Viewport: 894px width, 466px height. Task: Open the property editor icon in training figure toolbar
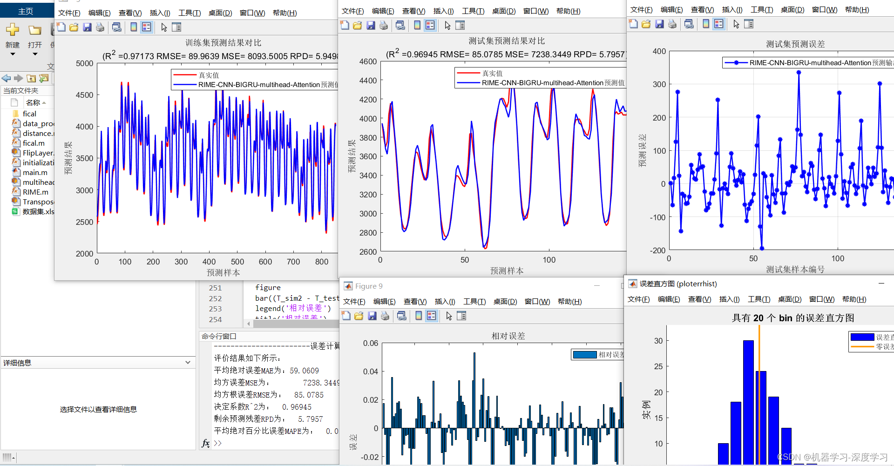pos(176,27)
